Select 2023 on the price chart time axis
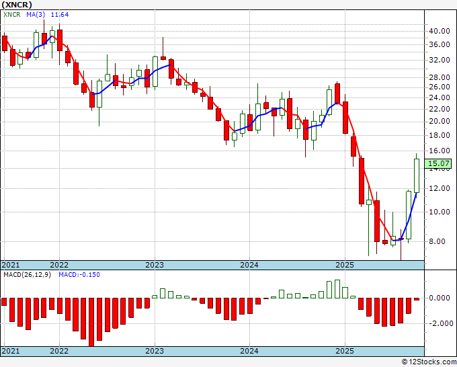The image size is (457, 367). tap(155, 265)
